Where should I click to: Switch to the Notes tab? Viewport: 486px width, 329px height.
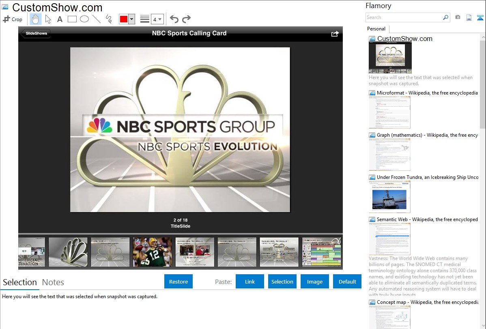click(53, 282)
